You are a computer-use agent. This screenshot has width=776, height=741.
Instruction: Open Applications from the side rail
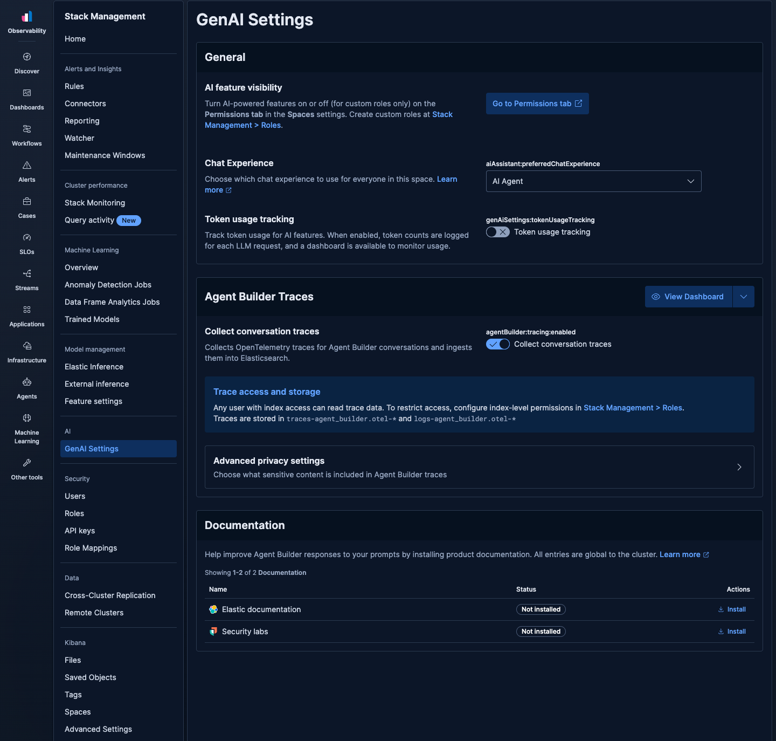pos(27,316)
